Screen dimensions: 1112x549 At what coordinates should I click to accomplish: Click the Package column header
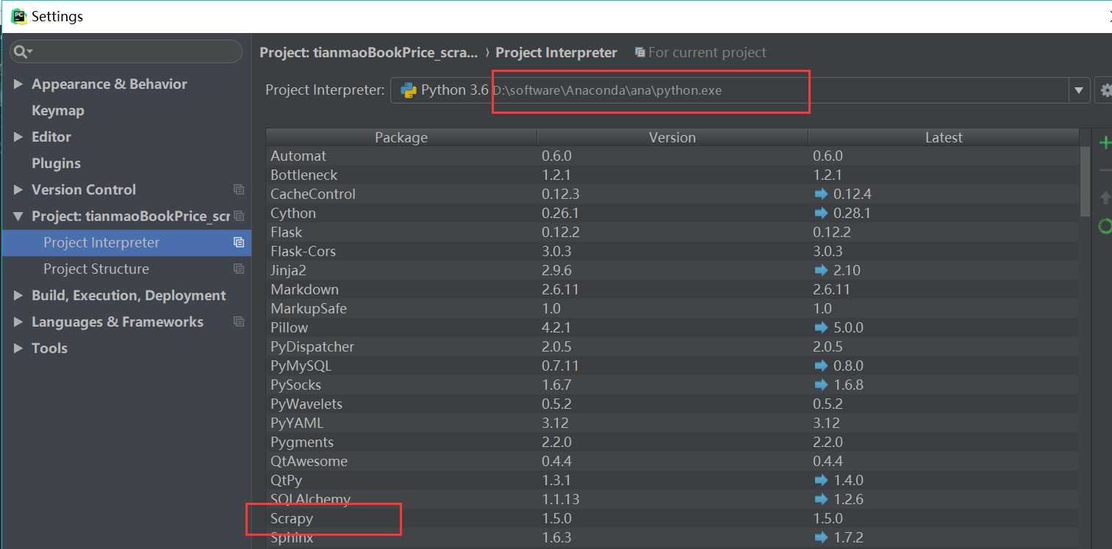click(401, 137)
